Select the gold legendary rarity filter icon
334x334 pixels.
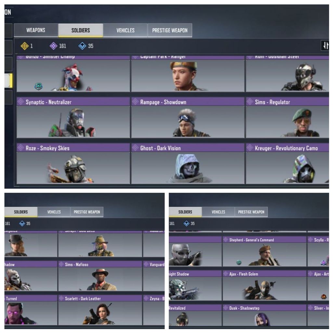tap(24, 46)
